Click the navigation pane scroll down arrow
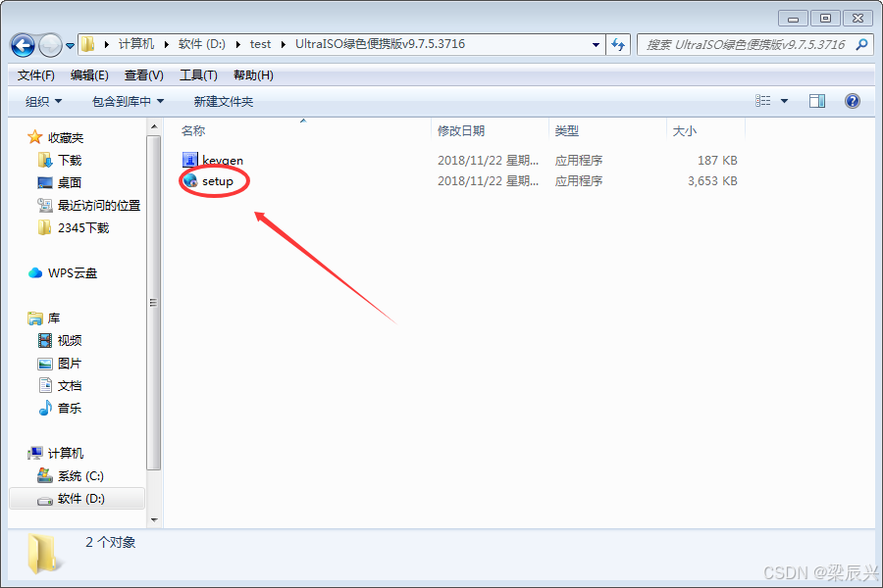 tap(154, 520)
